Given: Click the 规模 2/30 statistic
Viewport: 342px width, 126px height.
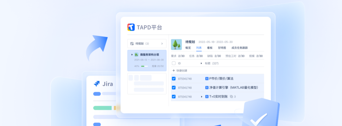Looking at the screenshot, I should [256, 56].
